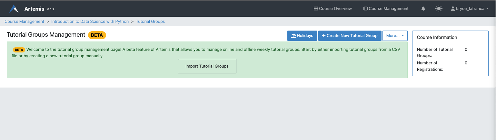Open the notifications bell
This screenshot has width=496, height=140.
(x=423, y=9)
